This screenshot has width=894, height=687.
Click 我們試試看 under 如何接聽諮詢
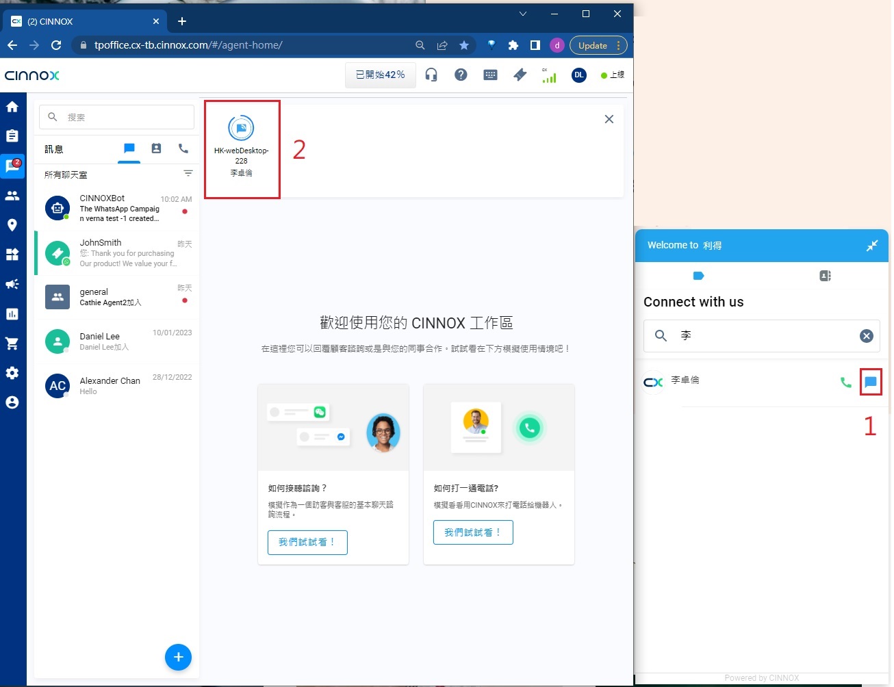pos(307,542)
